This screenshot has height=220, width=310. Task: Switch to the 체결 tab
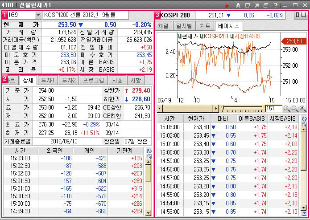coord(163,26)
